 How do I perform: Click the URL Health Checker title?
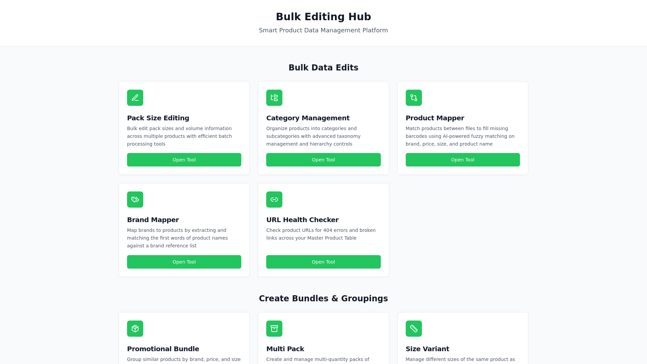[x=302, y=220]
